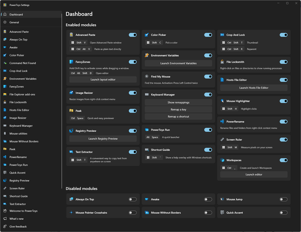Click Launch Environment Variables button
Screen dimensions: 301x232
pyautogui.click(x=178, y=63)
